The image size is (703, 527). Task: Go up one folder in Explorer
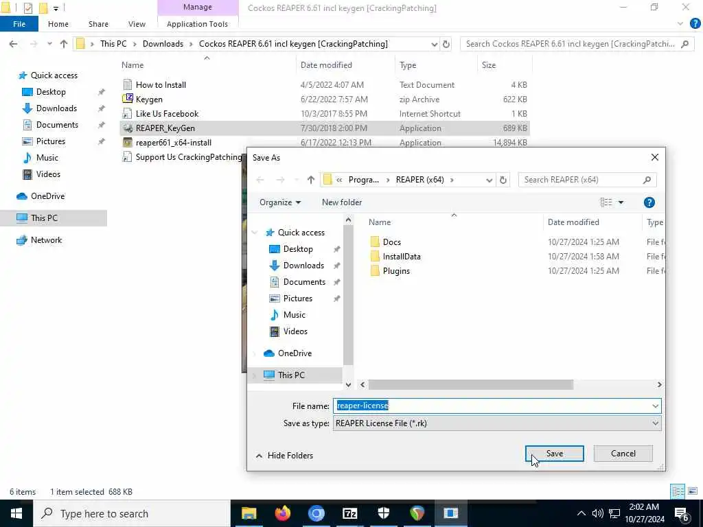pos(64,44)
